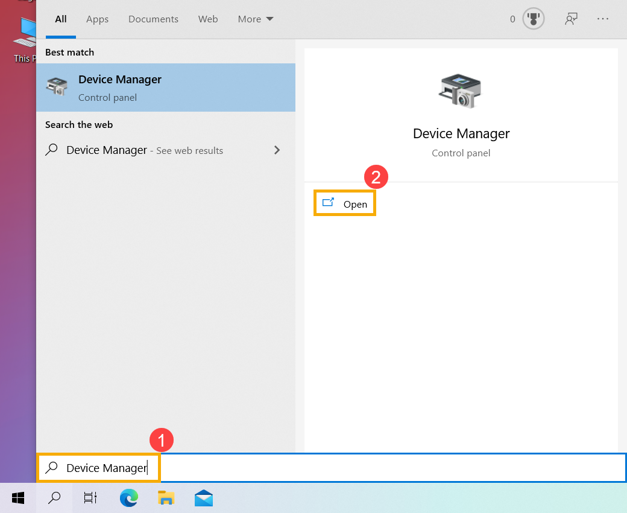Expand web results chevron arrow
627x513 pixels.
277,150
